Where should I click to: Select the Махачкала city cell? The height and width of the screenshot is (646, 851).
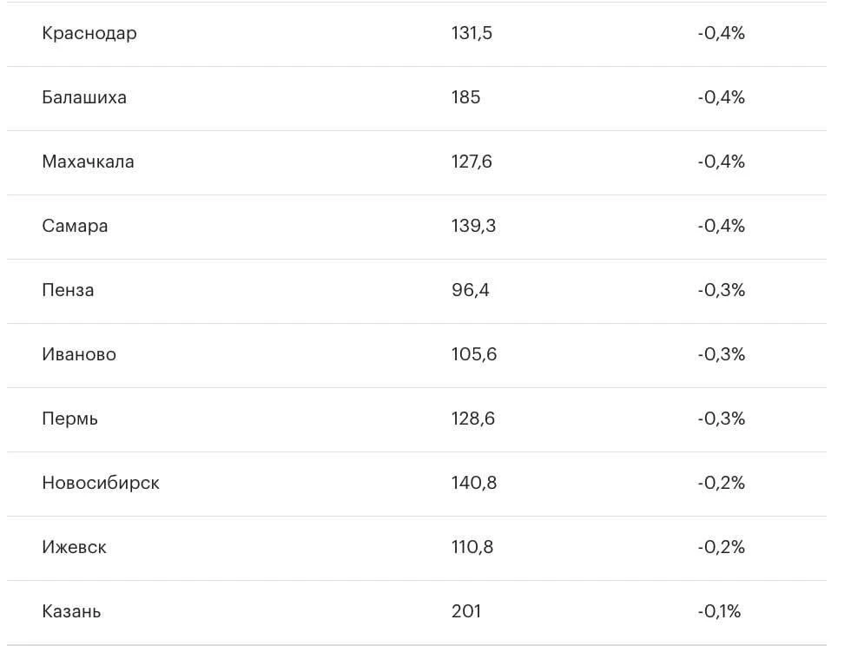pyautogui.click(x=88, y=161)
